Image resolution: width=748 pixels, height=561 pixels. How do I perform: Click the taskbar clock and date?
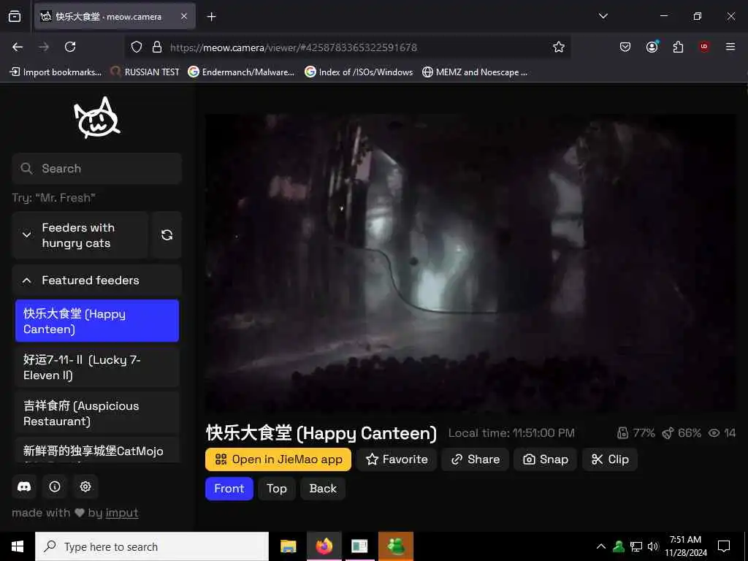point(685,546)
